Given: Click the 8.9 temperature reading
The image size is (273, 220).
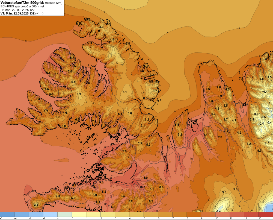Looking at the screenshot, I should (x=146, y=178).
